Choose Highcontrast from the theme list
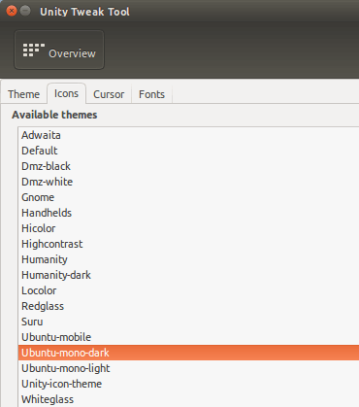This screenshot has height=407, width=359. [188, 244]
